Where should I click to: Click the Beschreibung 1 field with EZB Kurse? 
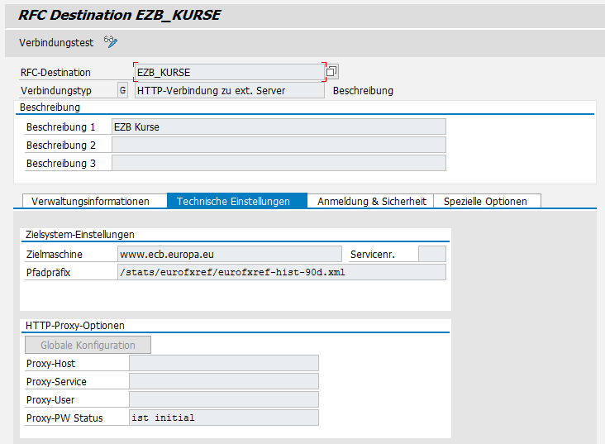point(278,127)
